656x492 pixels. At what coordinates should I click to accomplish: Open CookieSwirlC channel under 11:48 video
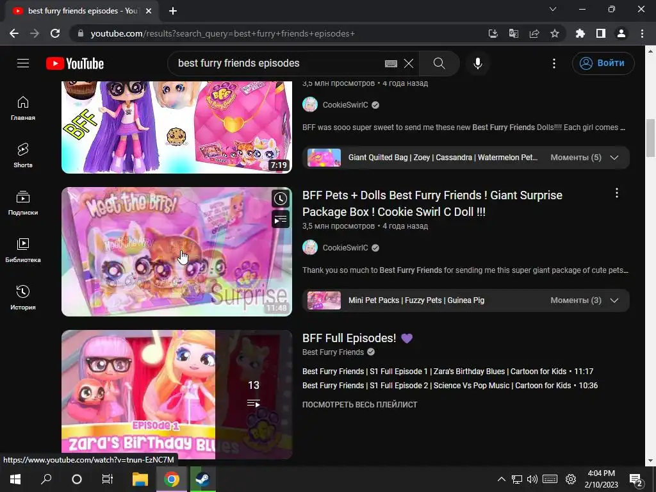(x=345, y=248)
